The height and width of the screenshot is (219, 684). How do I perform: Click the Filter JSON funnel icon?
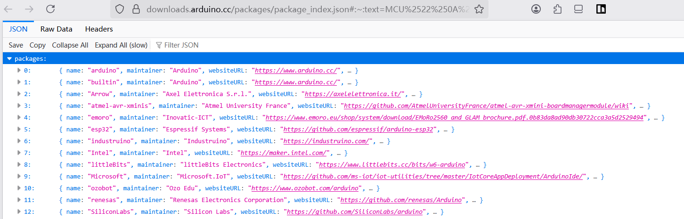click(x=159, y=45)
